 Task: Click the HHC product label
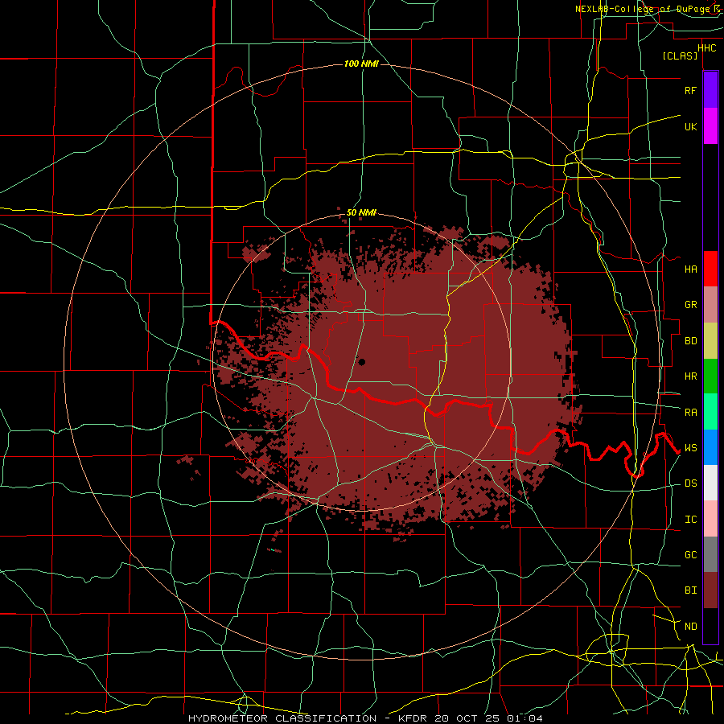[706, 48]
